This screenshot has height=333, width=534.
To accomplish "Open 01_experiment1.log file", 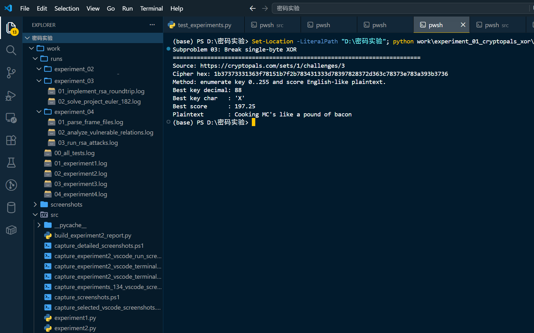I will pos(80,163).
